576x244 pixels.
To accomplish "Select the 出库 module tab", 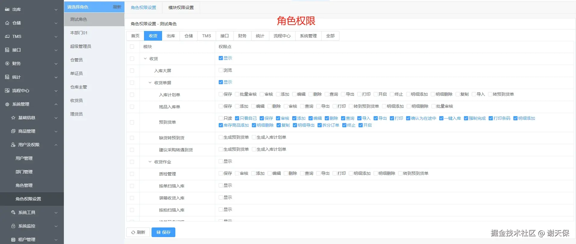I will pos(171,36).
